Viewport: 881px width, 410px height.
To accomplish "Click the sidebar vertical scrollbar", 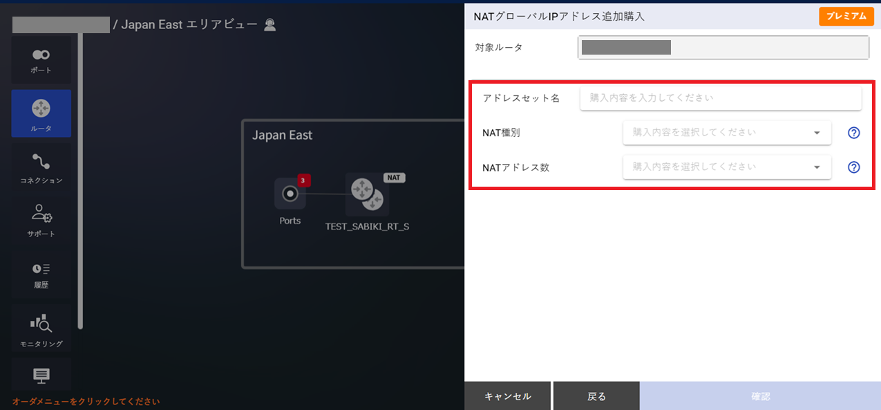I will (80, 180).
